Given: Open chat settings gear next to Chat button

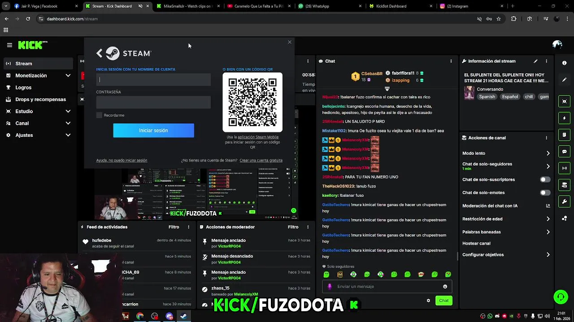Looking at the screenshot, I should click(428, 301).
